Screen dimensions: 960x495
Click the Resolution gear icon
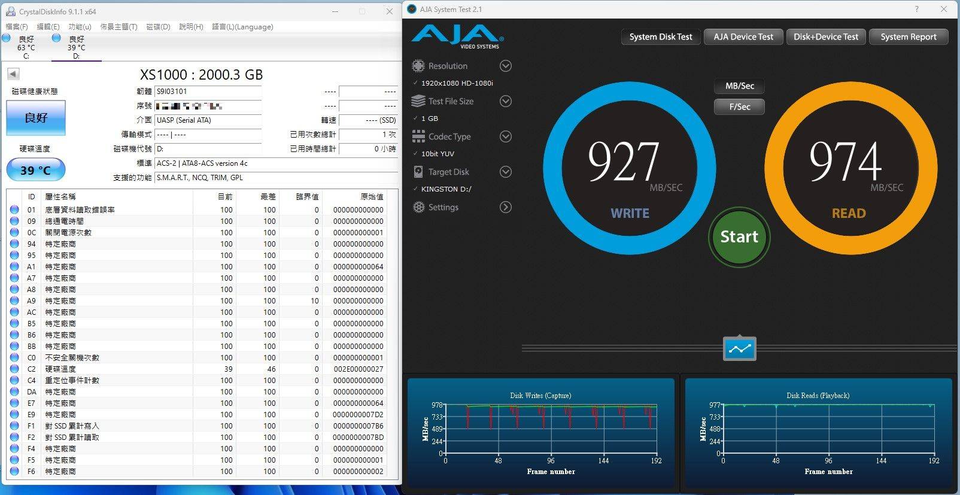coord(418,66)
